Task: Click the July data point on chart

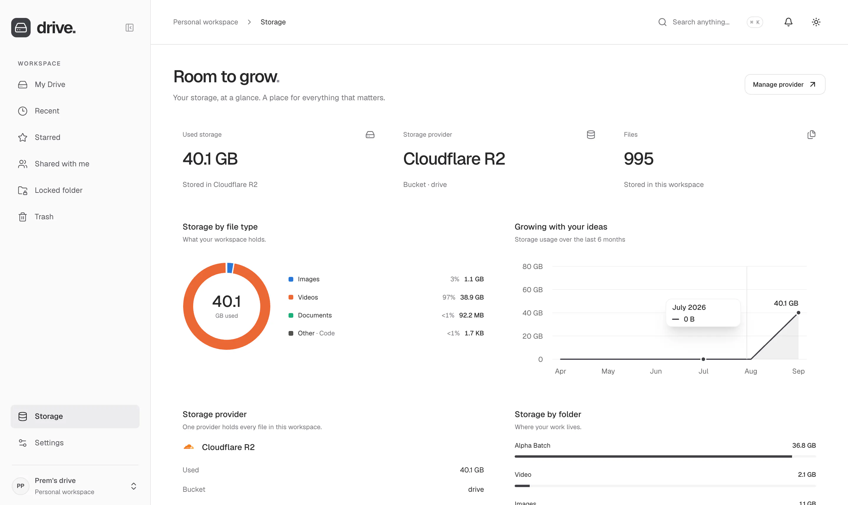Action: (x=703, y=359)
